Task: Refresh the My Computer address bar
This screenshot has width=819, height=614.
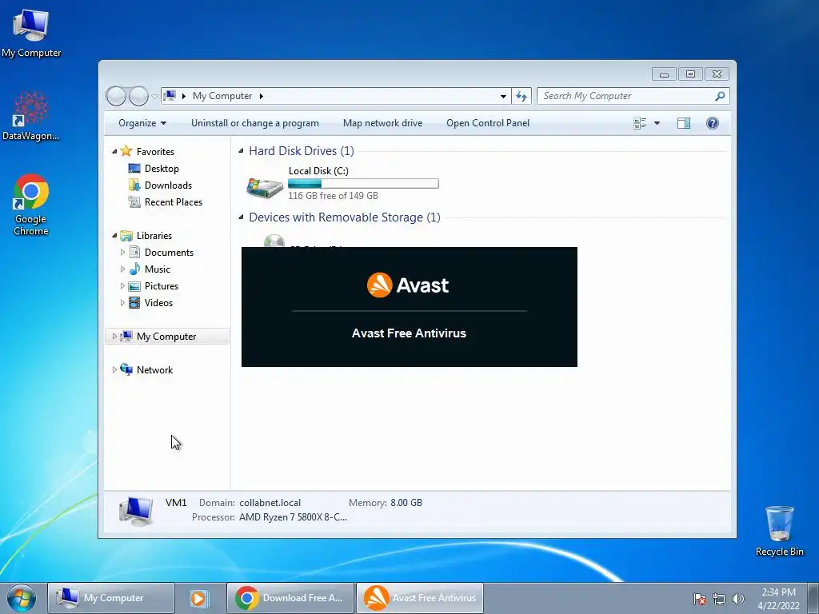Action: (521, 96)
